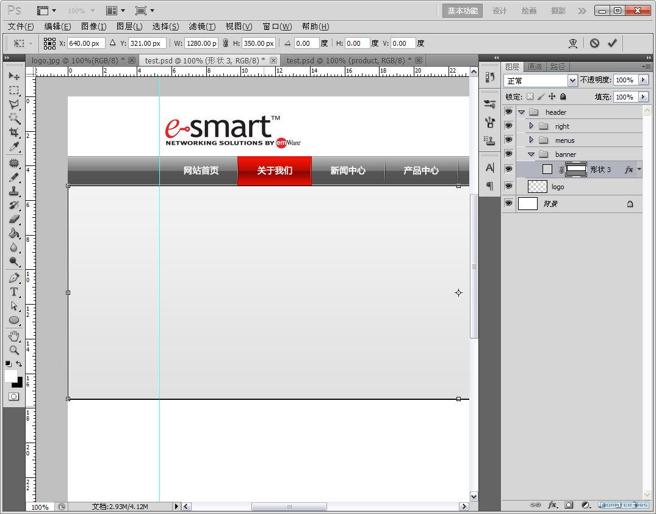Open the 滤镜(T) menu
The width and height of the screenshot is (656, 514).
coord(202,26)
